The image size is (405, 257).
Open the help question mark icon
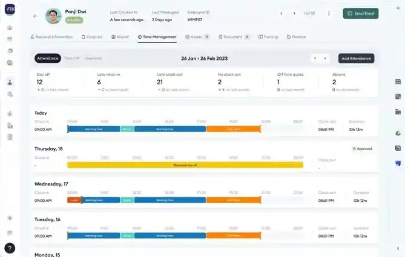tap(10, 248)
